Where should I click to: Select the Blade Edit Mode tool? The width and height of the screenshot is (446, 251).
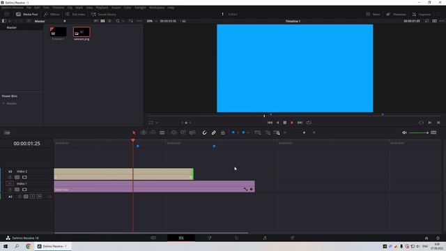[162, 132]
